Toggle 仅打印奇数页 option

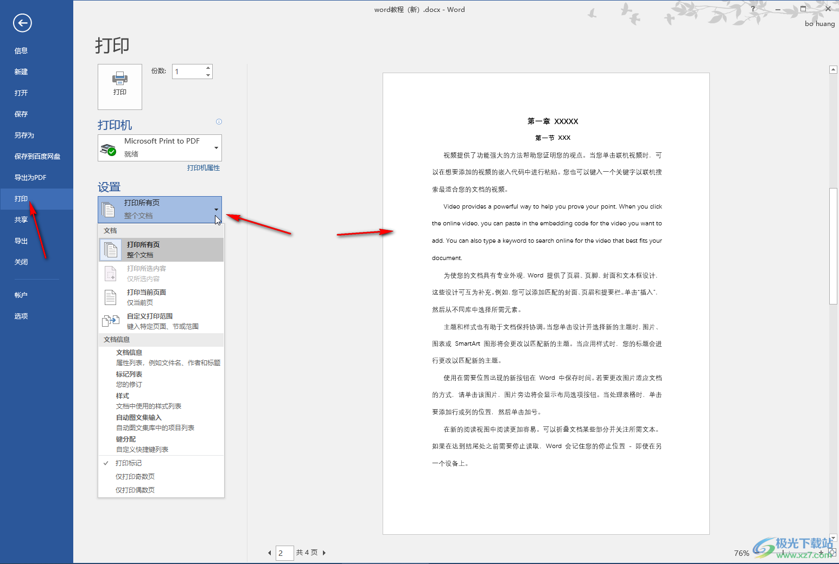point(161,477)
